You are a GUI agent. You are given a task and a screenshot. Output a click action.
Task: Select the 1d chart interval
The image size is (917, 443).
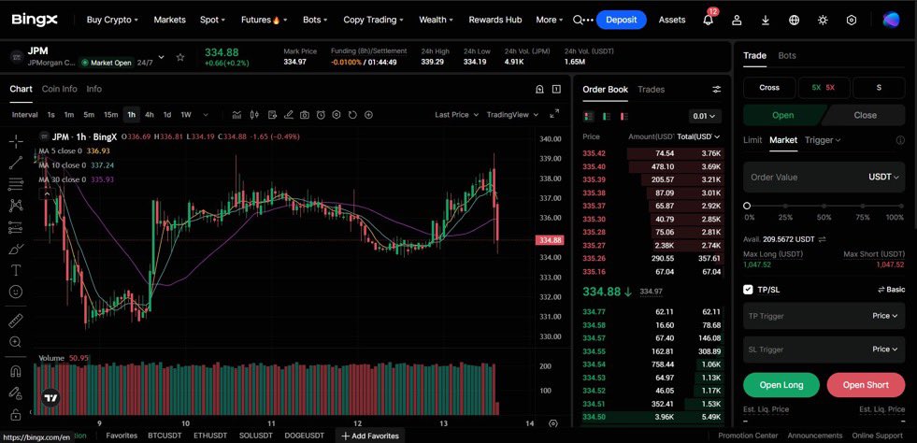point(167,115)
